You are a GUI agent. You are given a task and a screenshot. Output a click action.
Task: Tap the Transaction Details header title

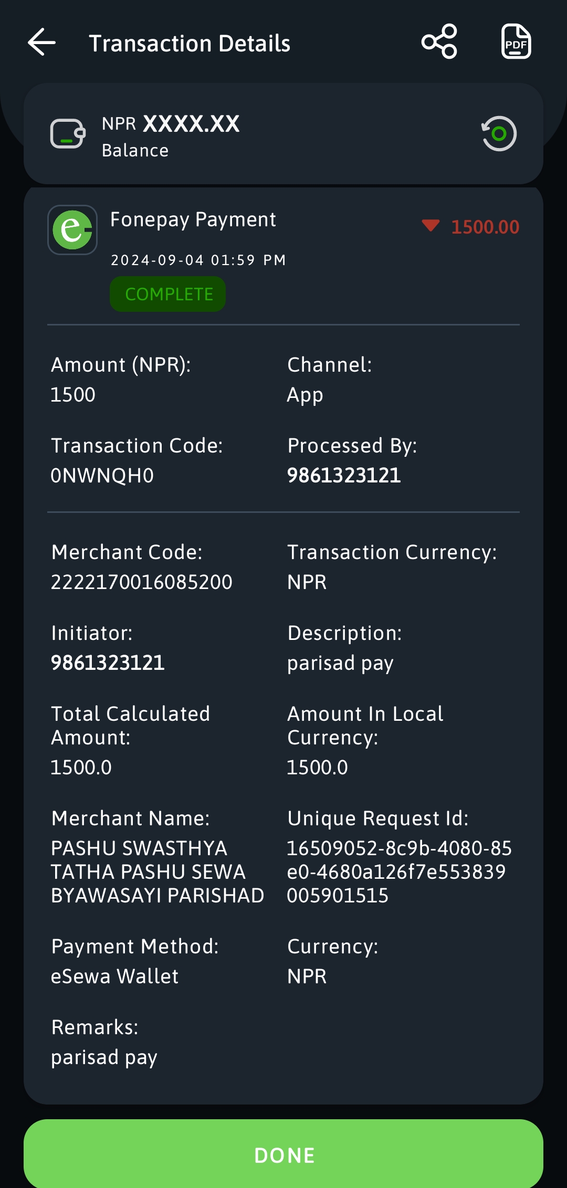190,43
